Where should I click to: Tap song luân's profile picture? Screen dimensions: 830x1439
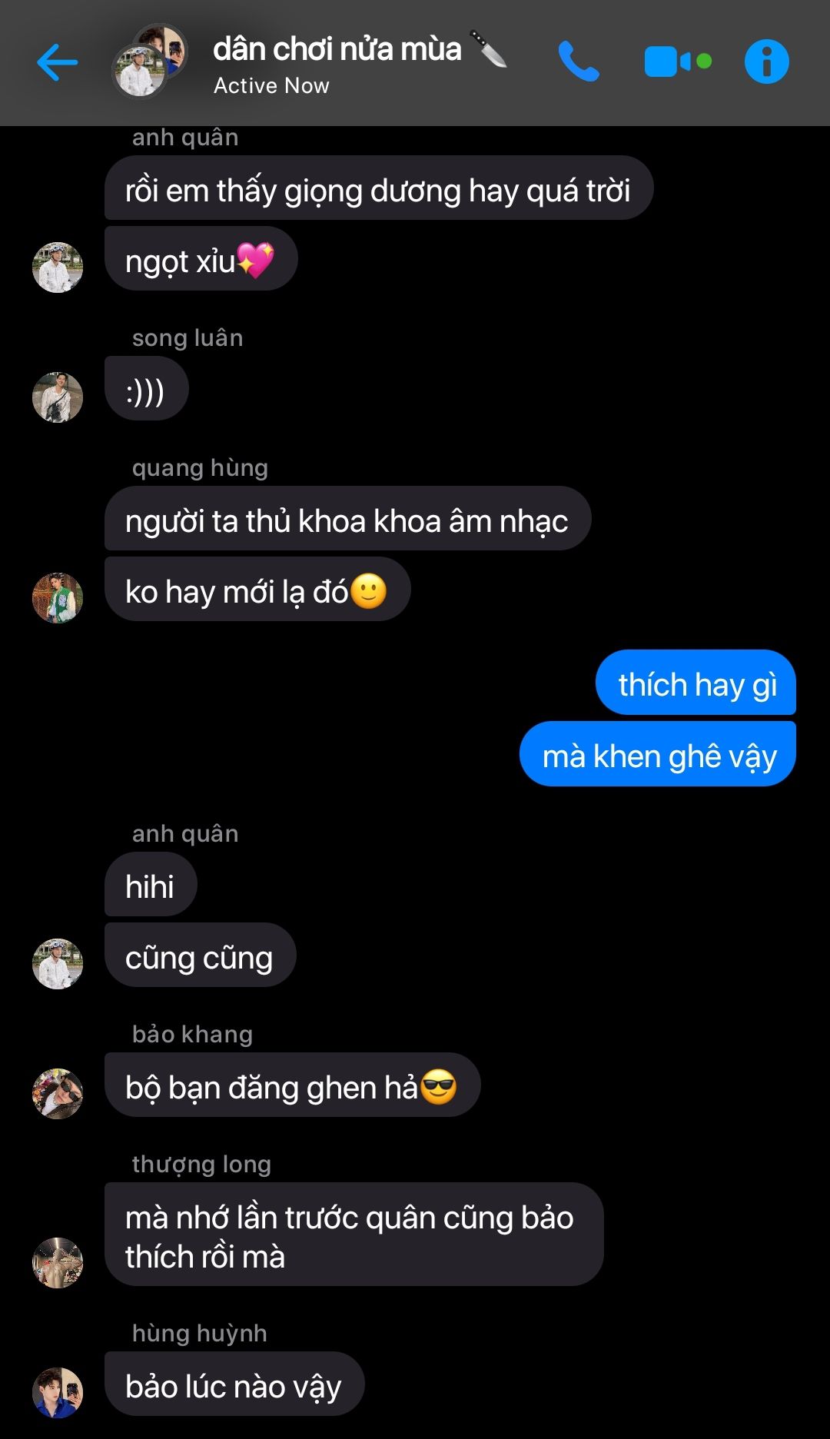coord(58,397)
